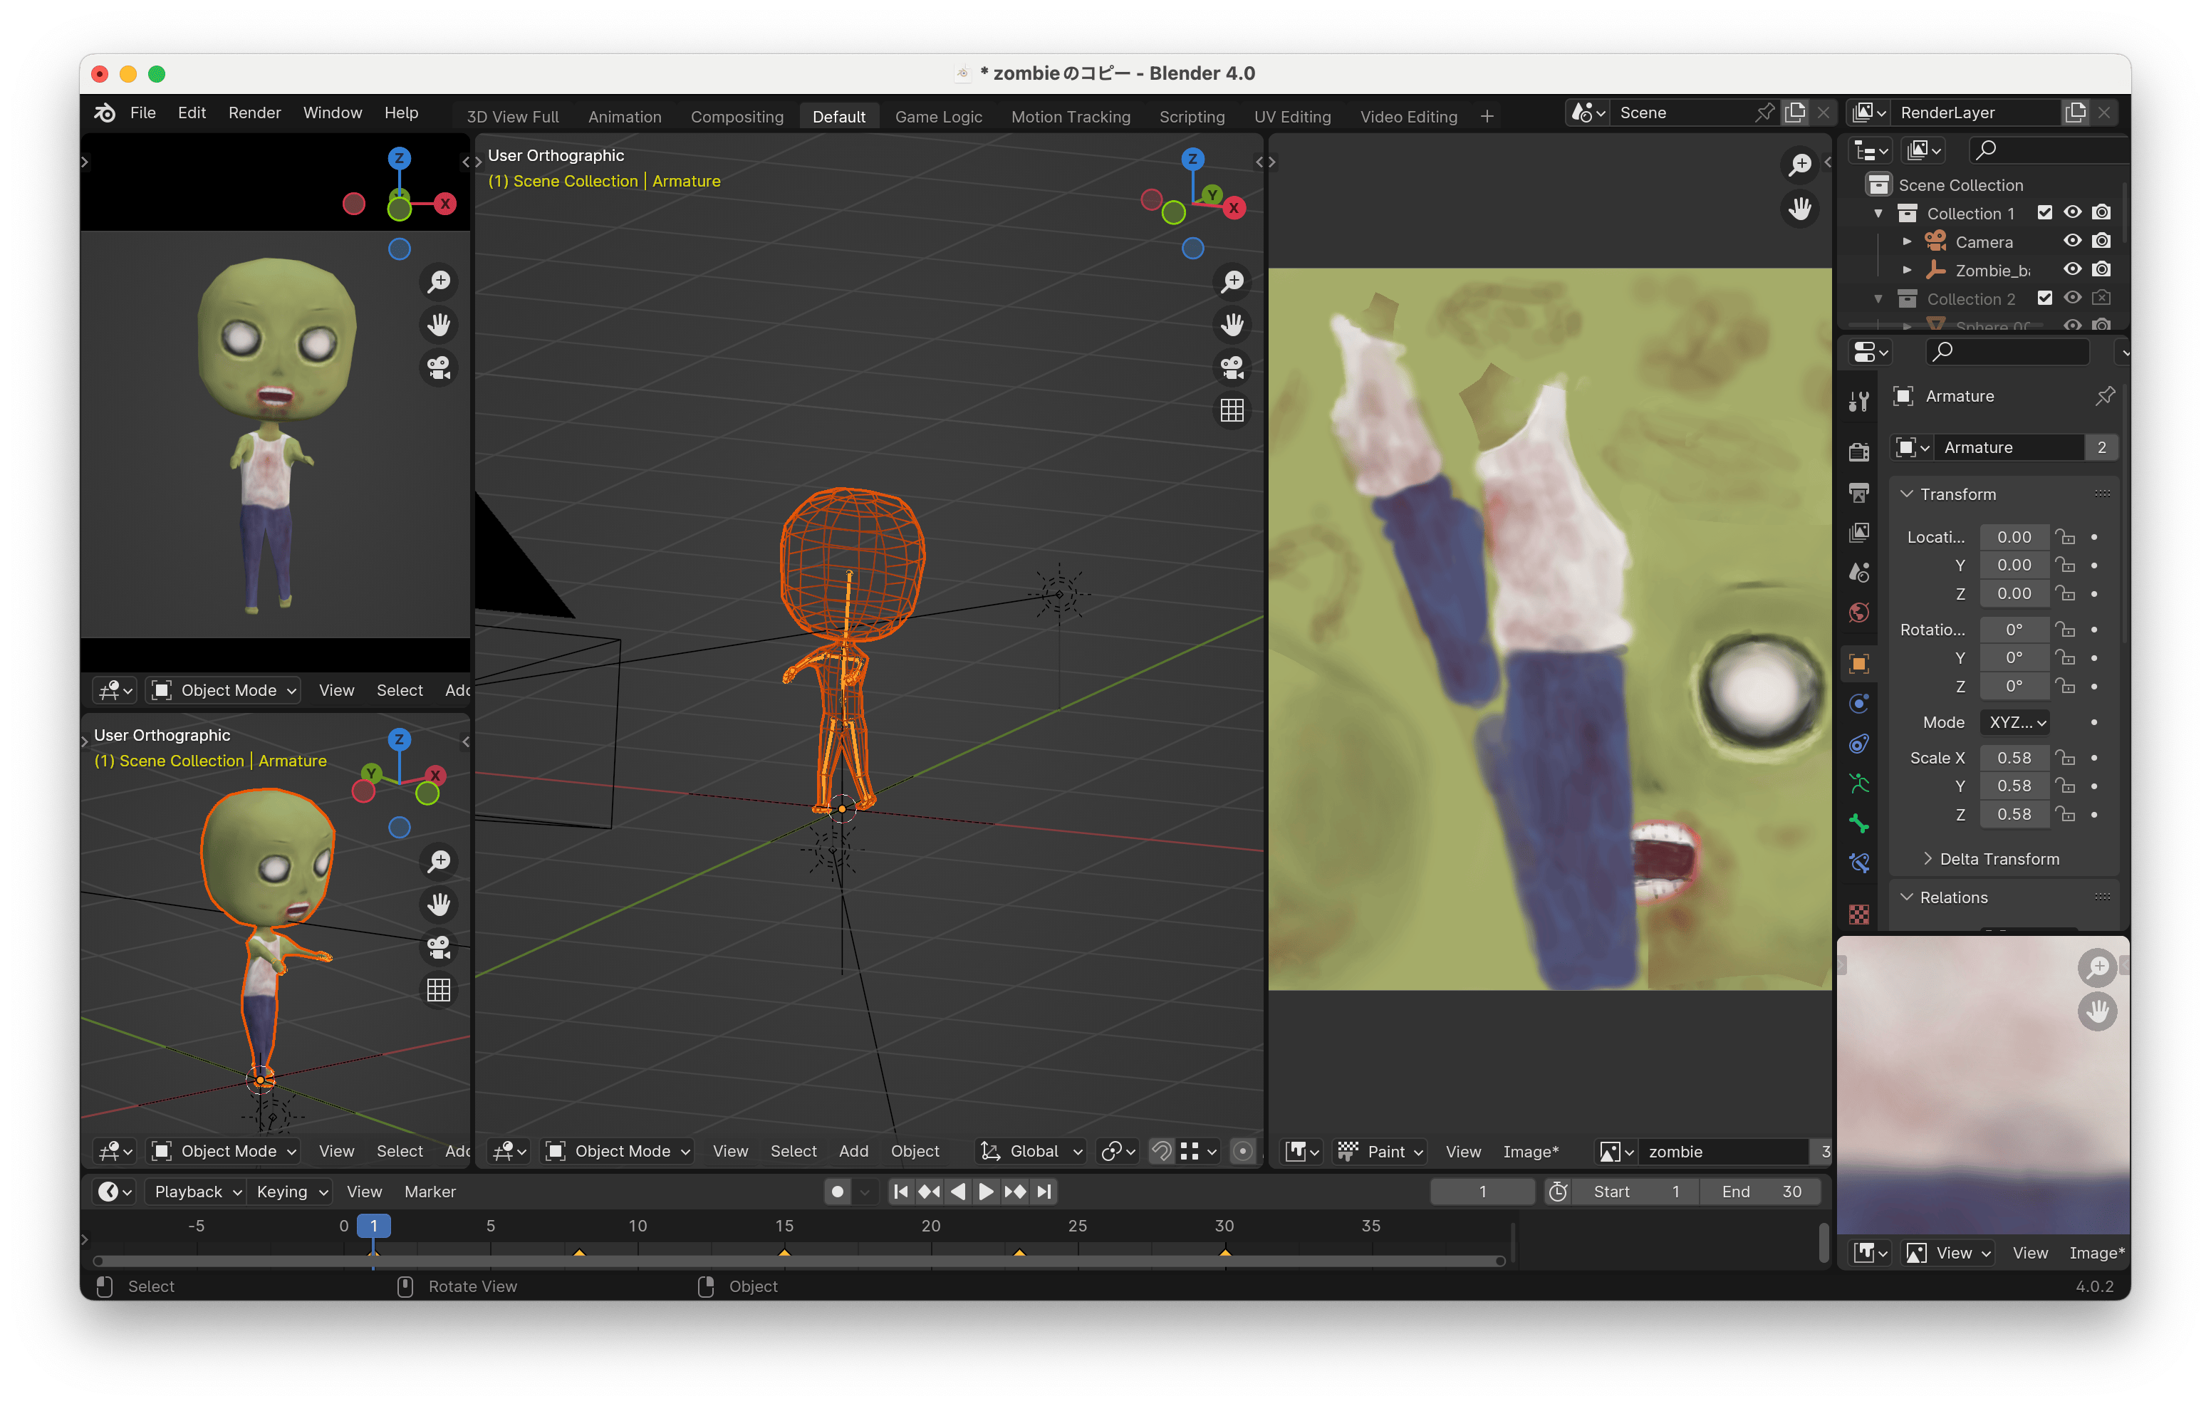Screen dimensions: 2211x1406
Task: Switch to the Animation workspace tab
Action: 625,117
